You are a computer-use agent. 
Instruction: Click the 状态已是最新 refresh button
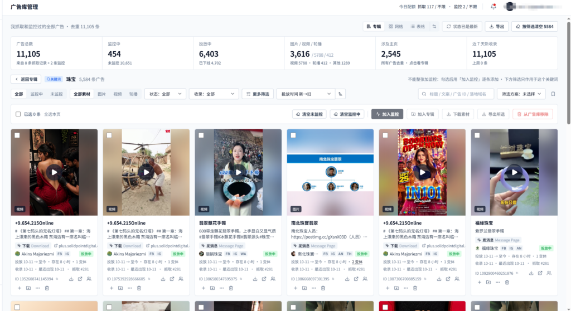(x=462, y=27)
